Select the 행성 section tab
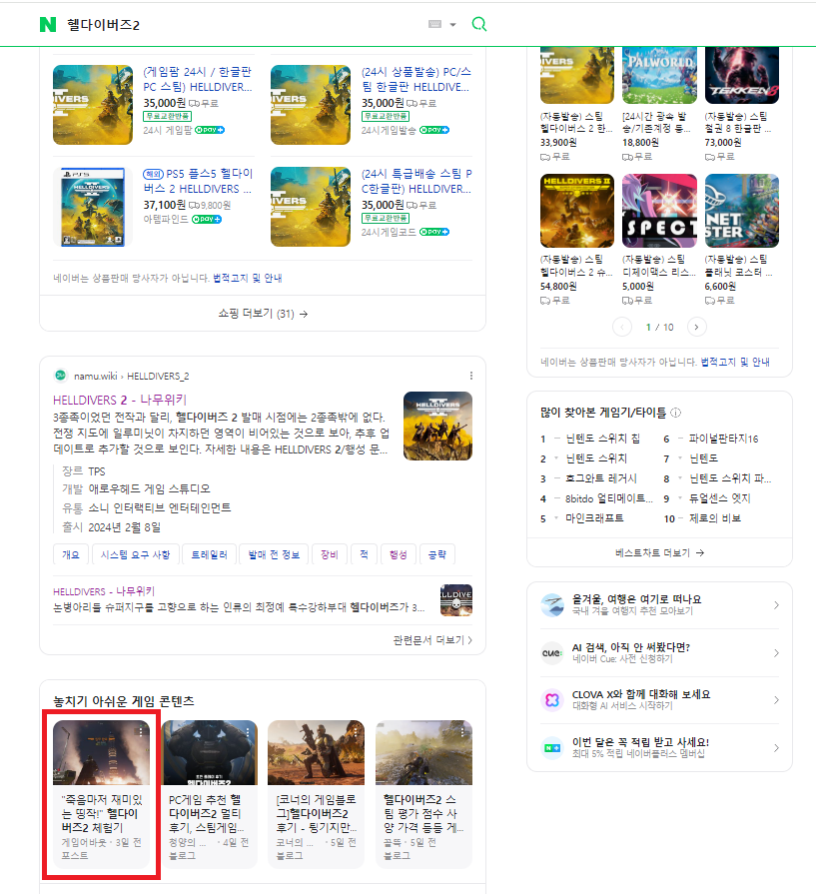This screenshot has height=894, width=816. (x=399, y=554)
